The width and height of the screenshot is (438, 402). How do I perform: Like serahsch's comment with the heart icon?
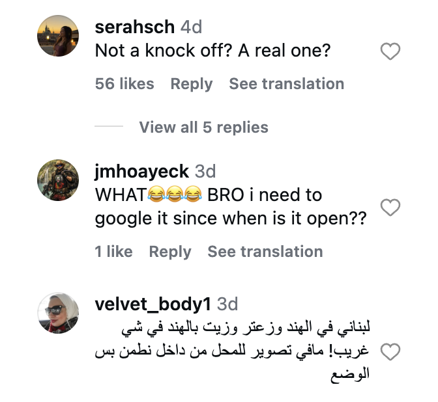(390, 51)
